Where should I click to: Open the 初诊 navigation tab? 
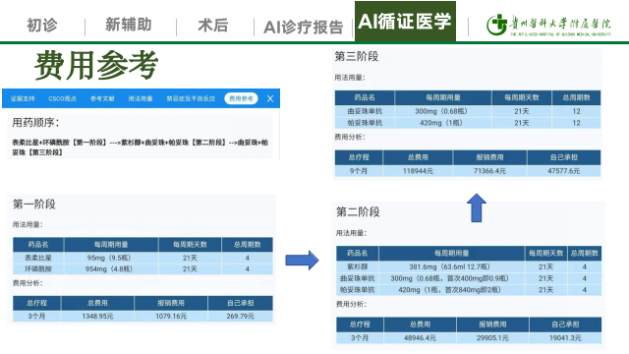coord(42,25)
